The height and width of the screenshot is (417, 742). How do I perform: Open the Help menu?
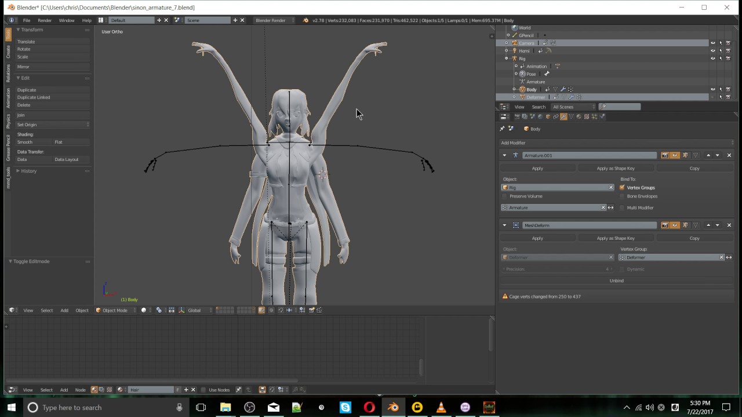point(86,20)
